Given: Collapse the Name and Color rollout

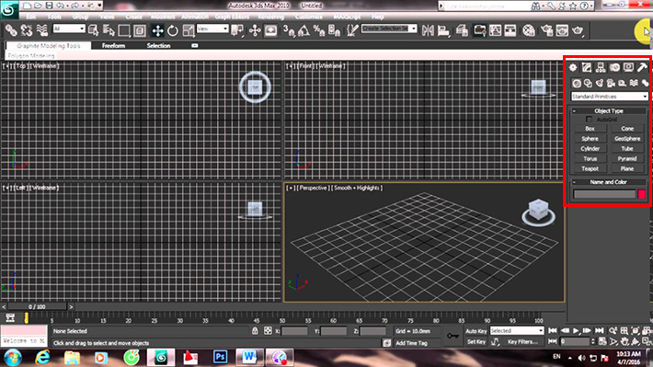Looking at the screenshot, I should (x=609, y=182).
